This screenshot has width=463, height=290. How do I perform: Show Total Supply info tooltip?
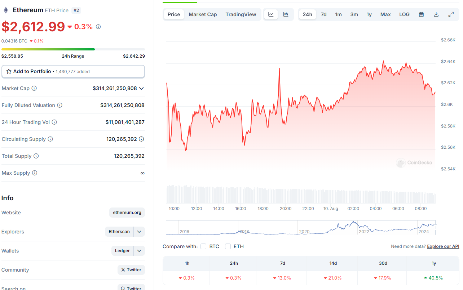(x=36, y=156)
